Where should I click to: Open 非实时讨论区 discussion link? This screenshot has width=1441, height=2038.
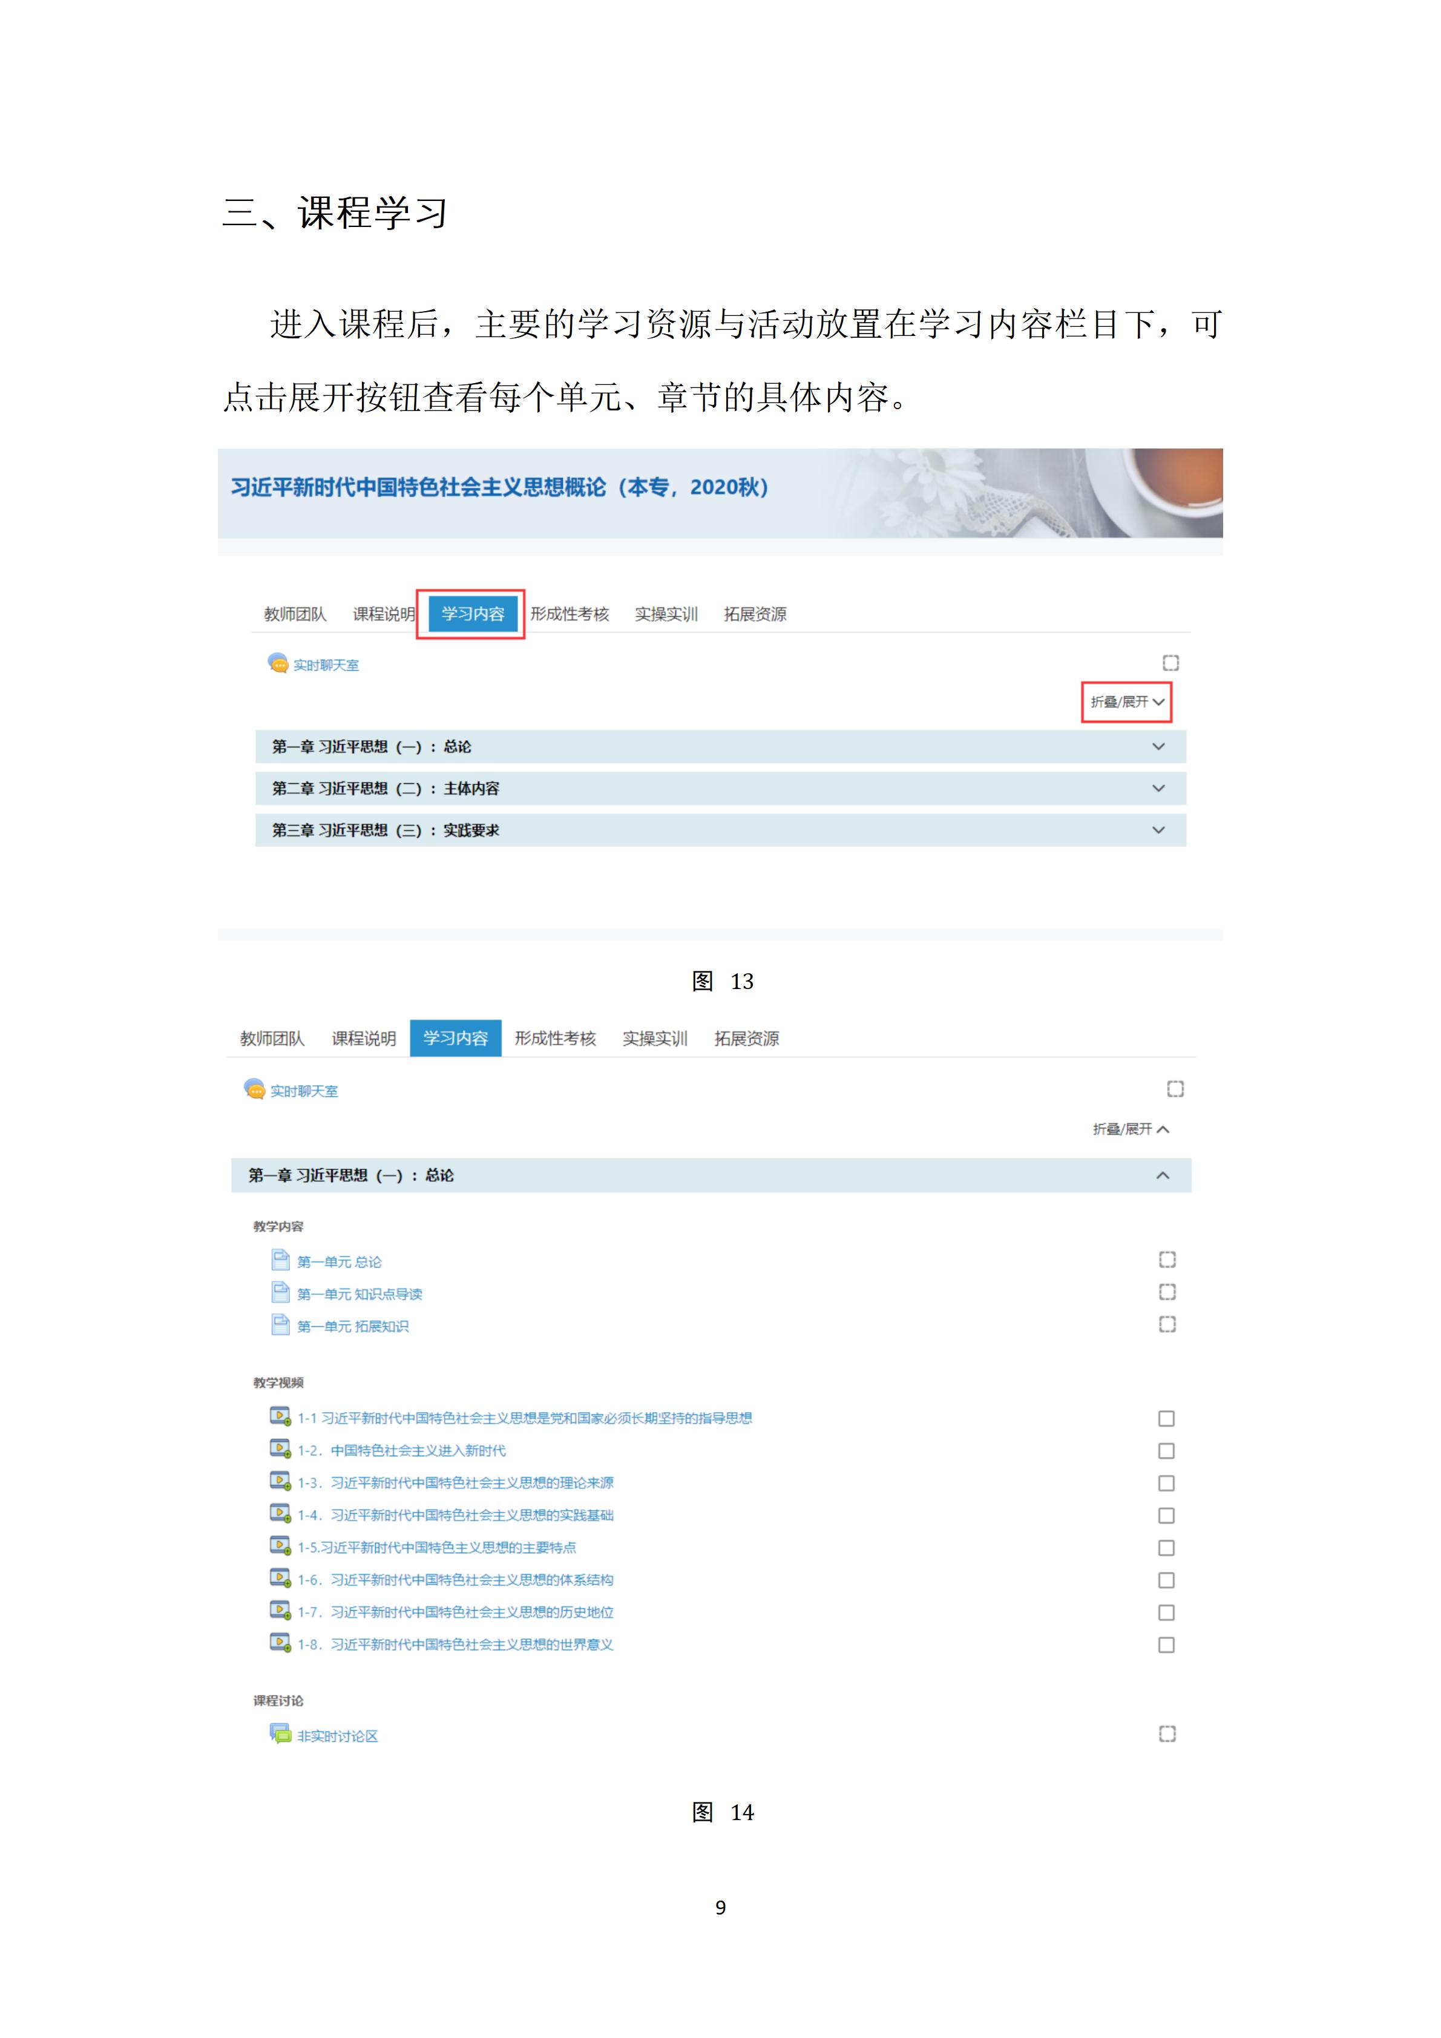[337, 1736]
